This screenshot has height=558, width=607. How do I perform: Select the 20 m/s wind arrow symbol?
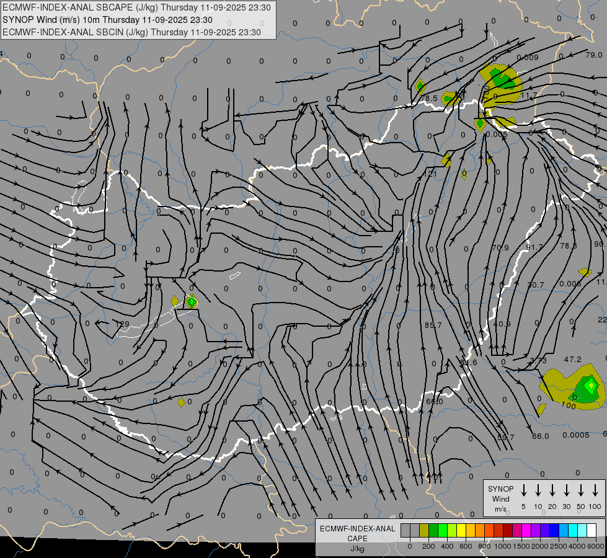(552, 490)
